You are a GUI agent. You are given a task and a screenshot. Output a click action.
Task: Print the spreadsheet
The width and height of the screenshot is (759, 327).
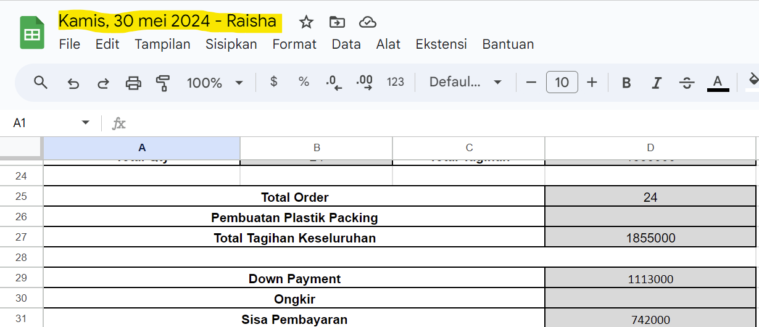point(133,83)
